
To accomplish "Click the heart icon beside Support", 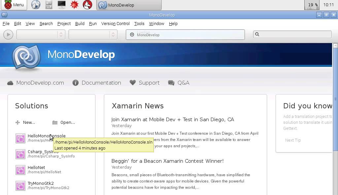I will [x=133, y=83].
